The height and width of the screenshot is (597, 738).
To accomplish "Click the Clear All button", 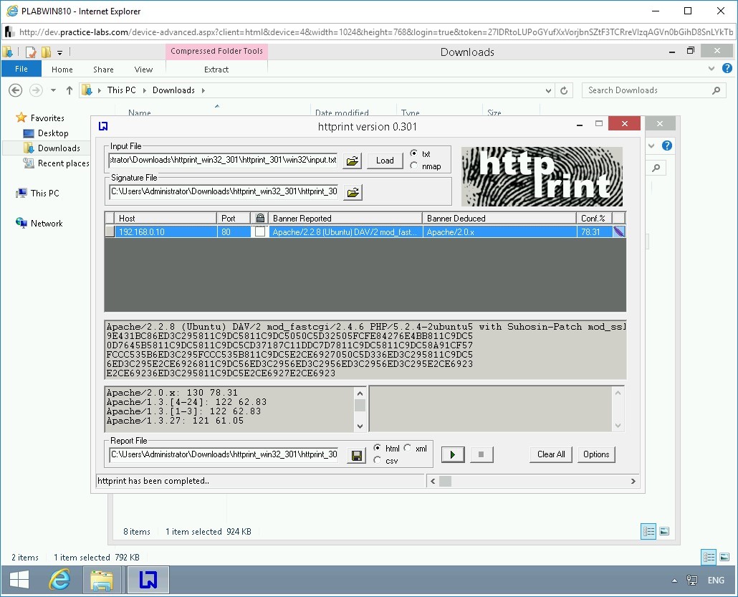I will [551, 454].
